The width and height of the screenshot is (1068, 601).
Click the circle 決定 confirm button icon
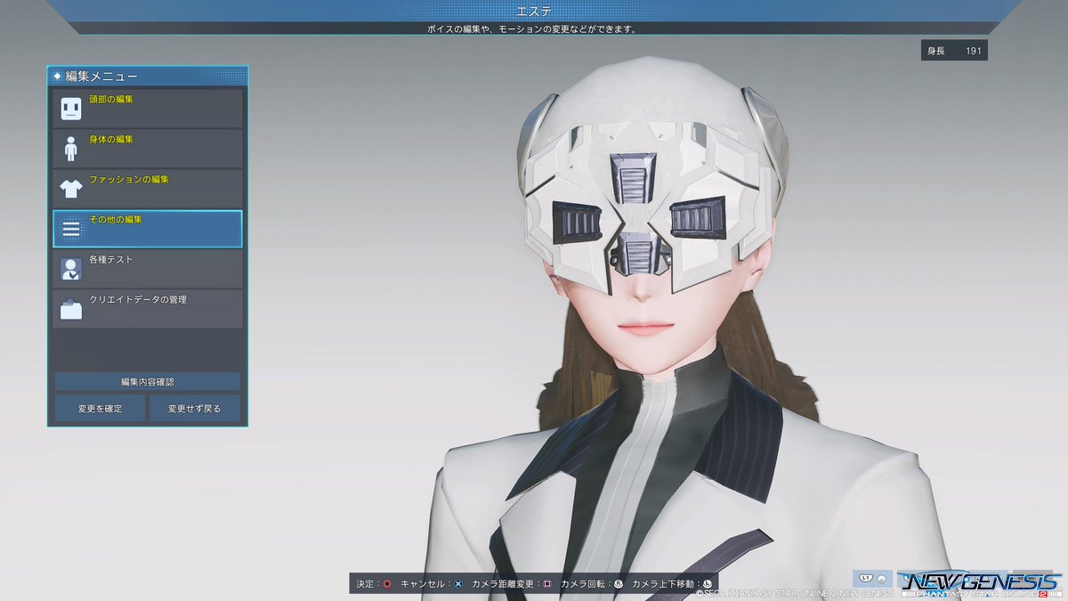[x=387, y=584]
